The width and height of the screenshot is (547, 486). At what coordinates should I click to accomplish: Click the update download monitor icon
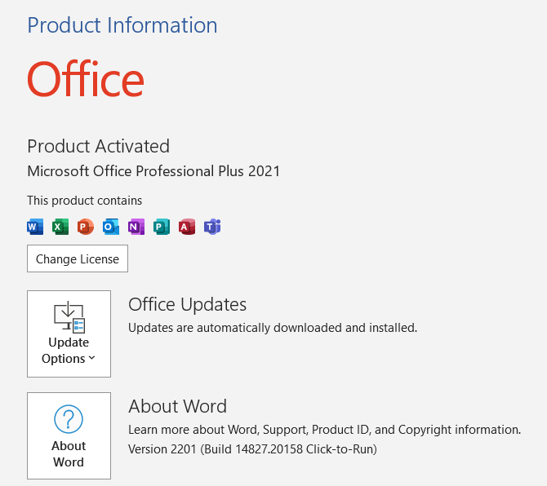69,317
